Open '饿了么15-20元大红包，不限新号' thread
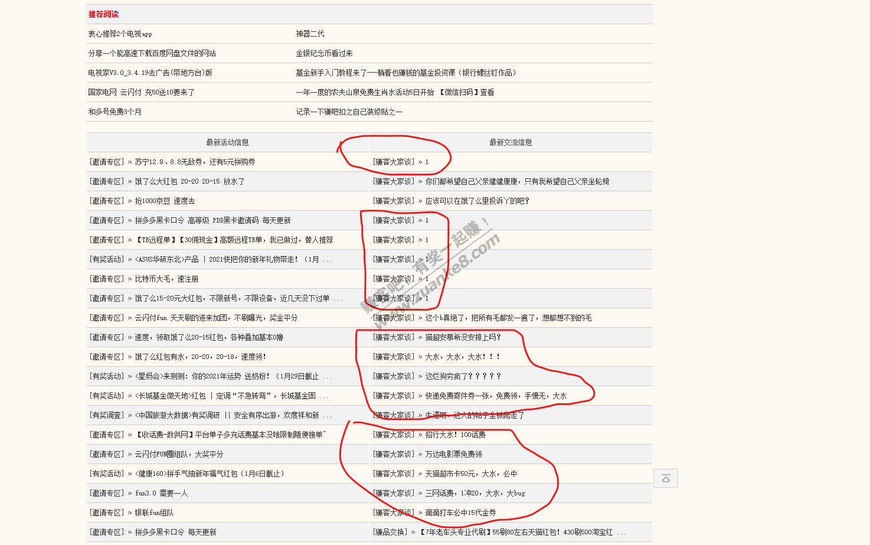This screenshot has width=870, height=545. (x=239, y=298)
